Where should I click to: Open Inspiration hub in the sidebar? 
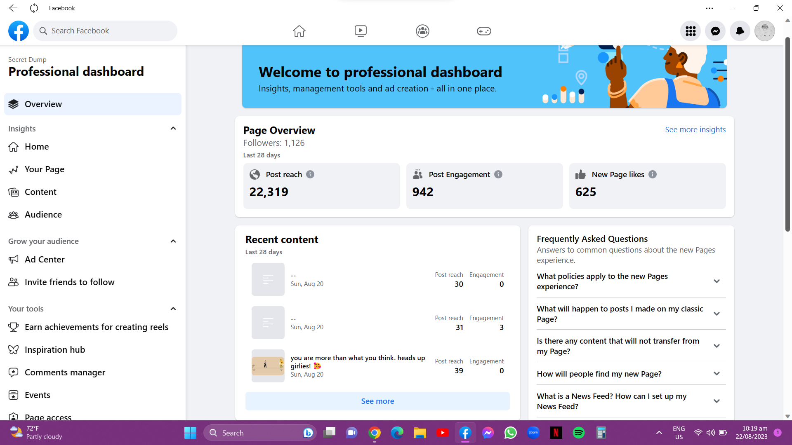point(93,350)
